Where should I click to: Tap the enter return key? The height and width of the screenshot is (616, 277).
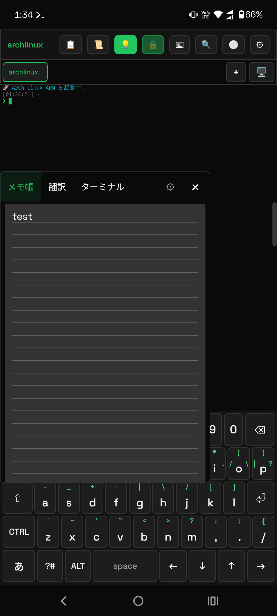point(261,498)
